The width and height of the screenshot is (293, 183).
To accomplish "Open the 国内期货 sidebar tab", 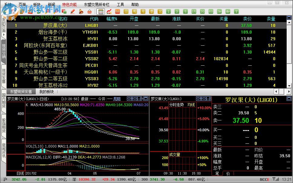I will 4,101.
